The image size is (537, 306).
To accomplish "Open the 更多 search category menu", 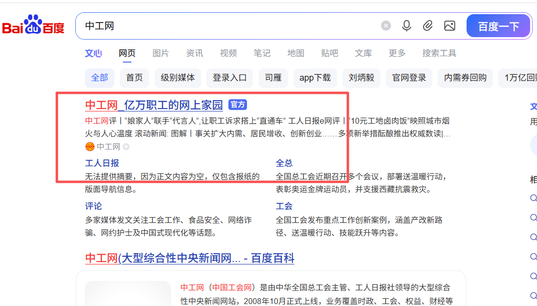I will coord(397,53).
